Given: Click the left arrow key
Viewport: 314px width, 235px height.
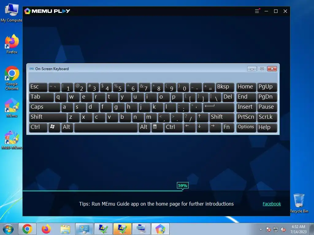Looking at the screenshot, I should [x=190, y=128].
